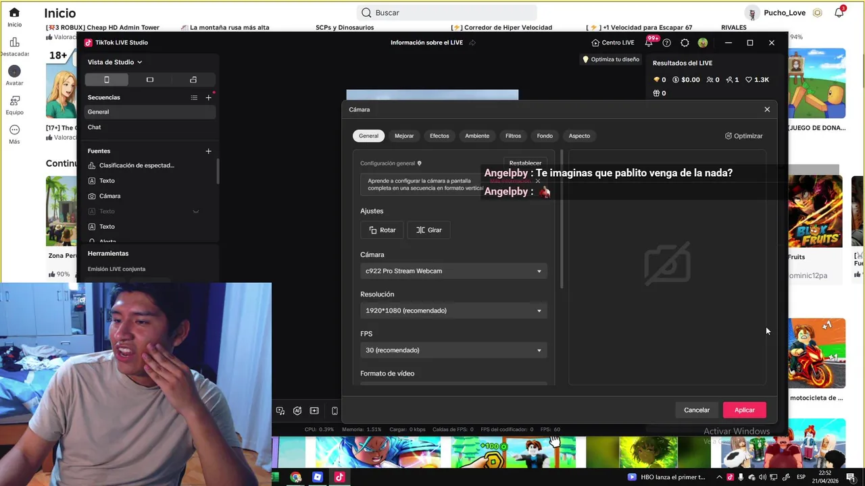Add a new scene in Secuencias
865x486 pixels.
click(x=208, y=98)
